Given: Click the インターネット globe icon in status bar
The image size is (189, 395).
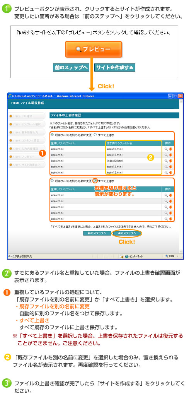Looking at the screenshot, I should pyautogui.click(x=127, y=256).
